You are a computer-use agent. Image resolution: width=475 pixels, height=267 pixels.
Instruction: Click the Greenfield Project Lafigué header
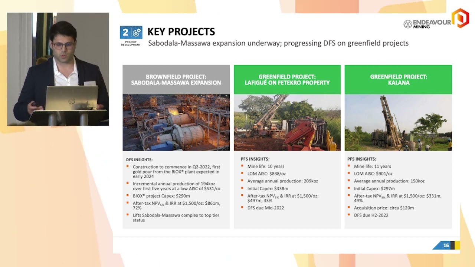coord(287,80)
